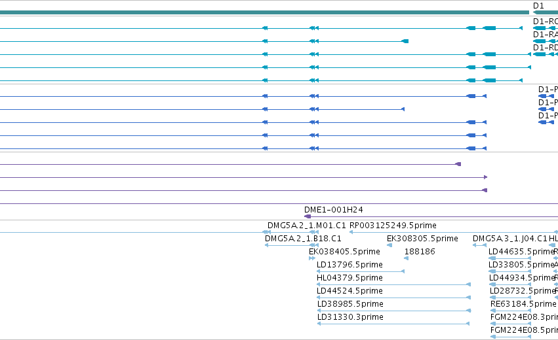Open the HL04379.5prime EST entry
Viewport: 558px width, 340px height.
click(350, 278)
